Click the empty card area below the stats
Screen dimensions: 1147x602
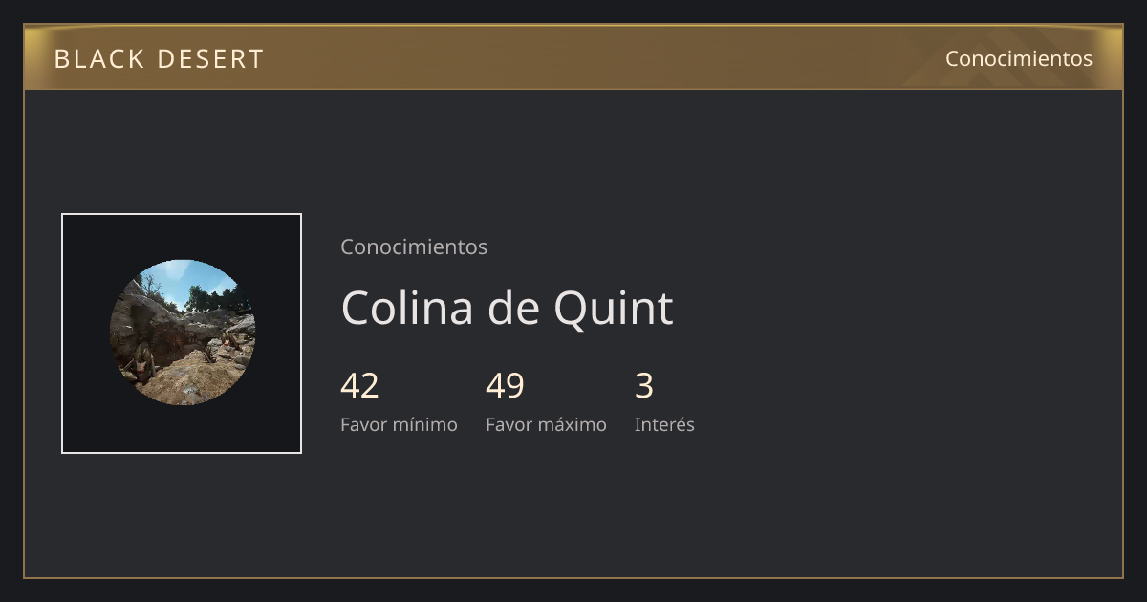click(573, 506)
